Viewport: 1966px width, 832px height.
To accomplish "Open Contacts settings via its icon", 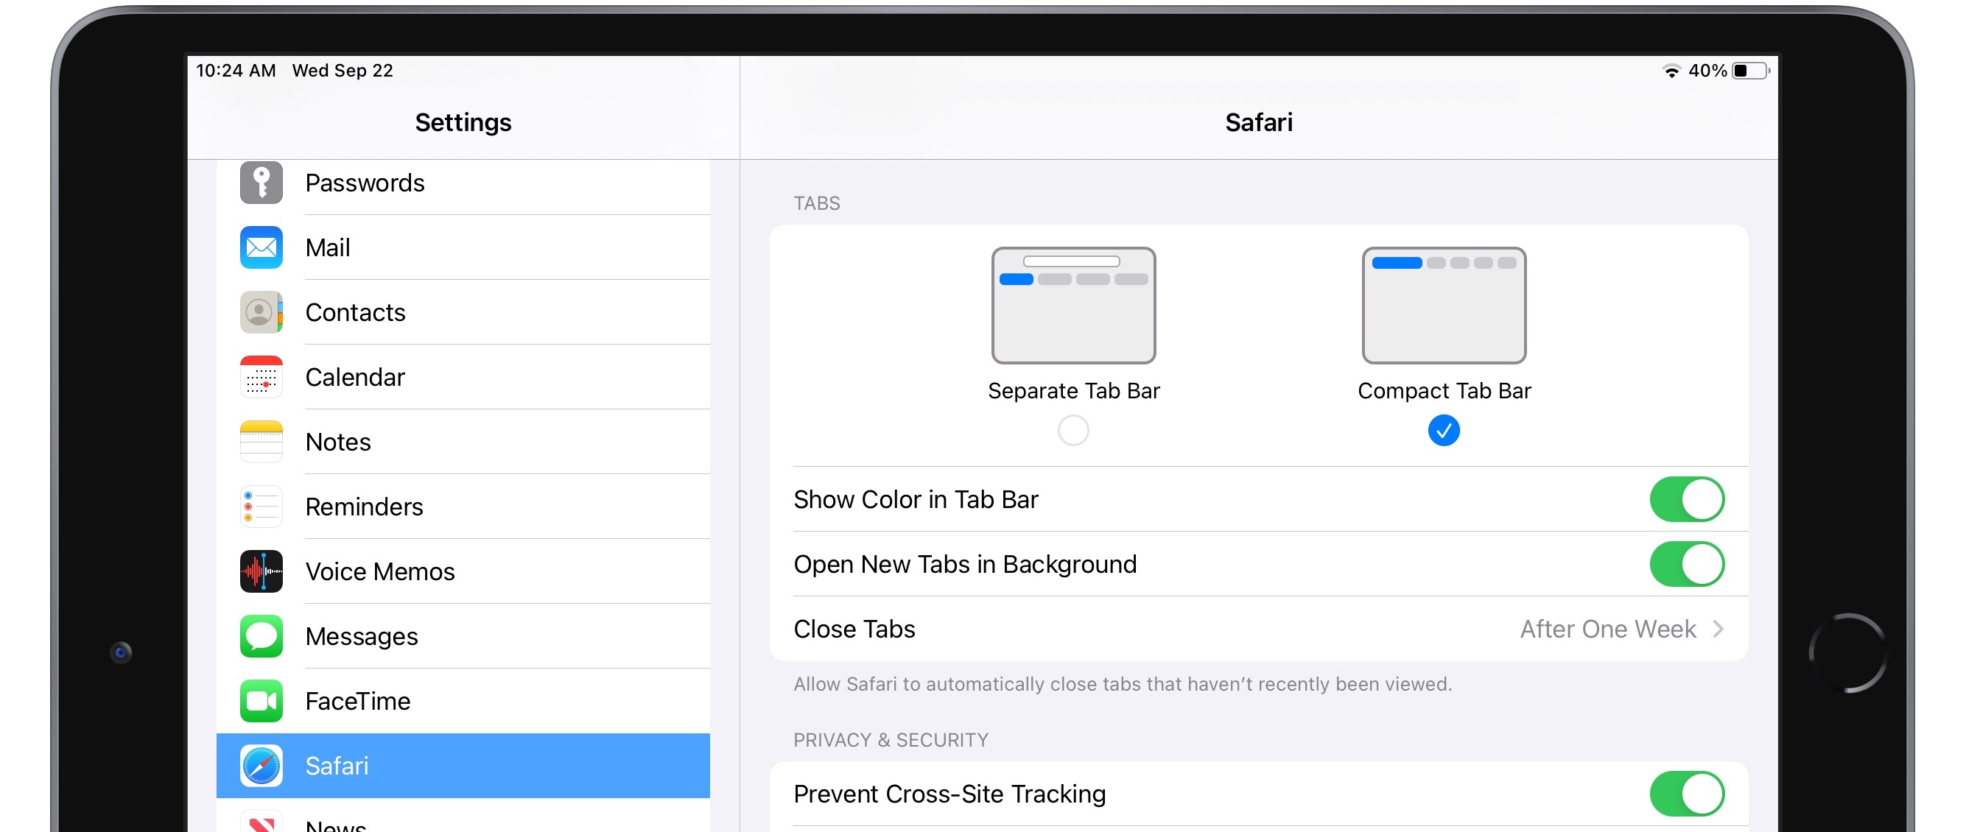I will coord(260,312).
